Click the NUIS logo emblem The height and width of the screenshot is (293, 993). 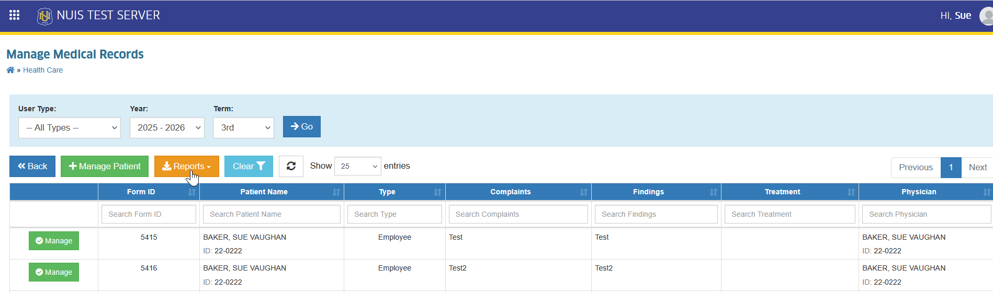pos(44,16)
